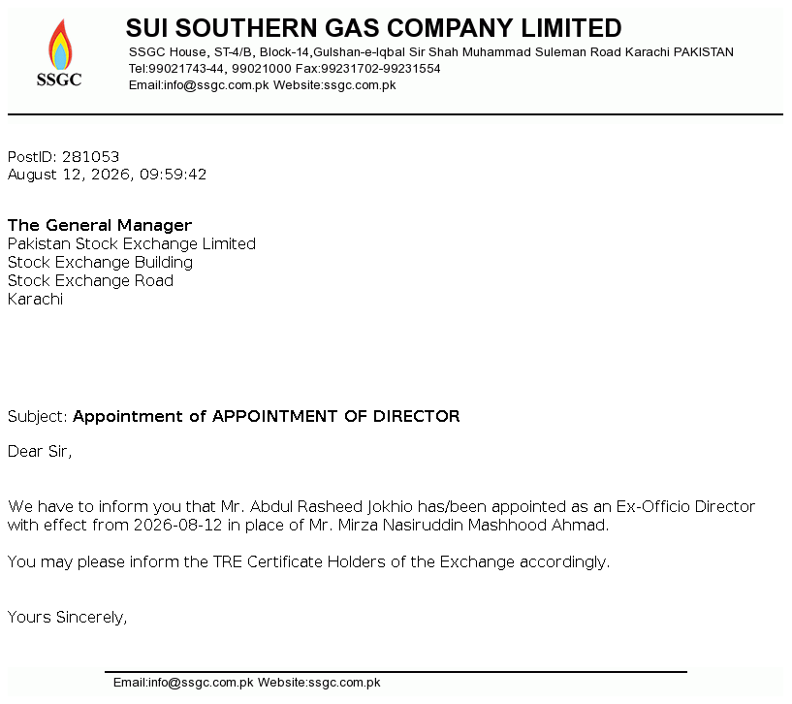The image size is (792, 704).
Task: Select The General Manager heading
Action: coord(100,225)
